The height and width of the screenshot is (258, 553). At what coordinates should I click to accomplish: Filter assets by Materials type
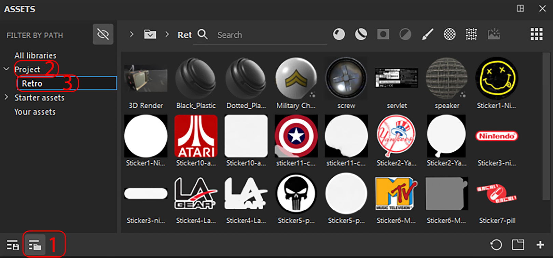point(339,34)
